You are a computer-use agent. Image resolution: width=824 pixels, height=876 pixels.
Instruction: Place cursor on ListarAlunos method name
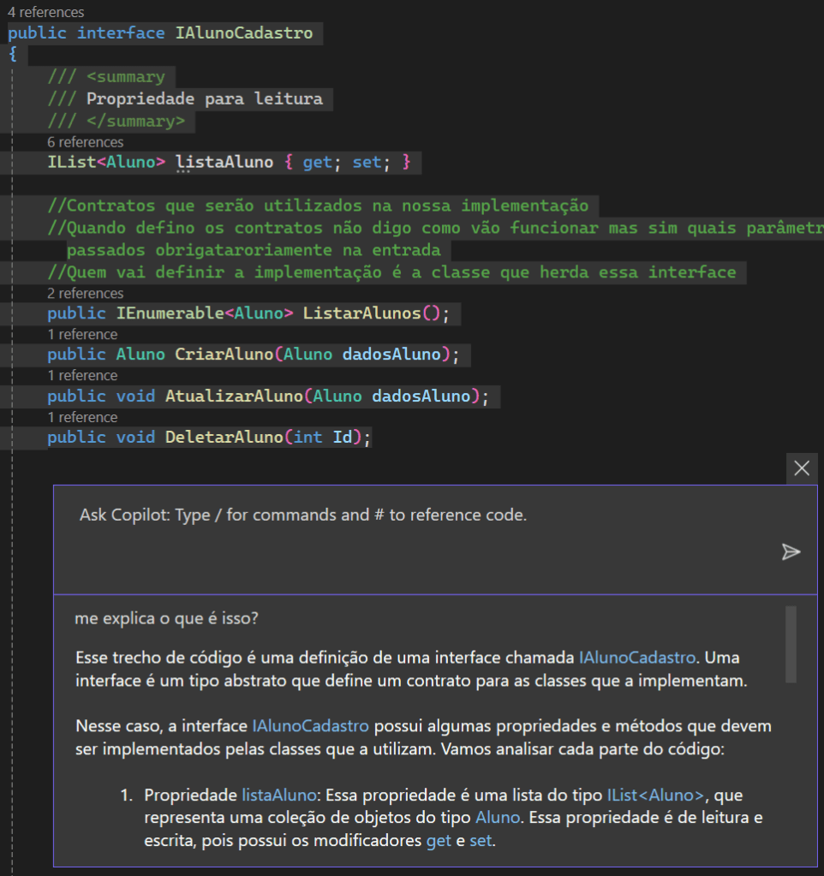pyautogui.click(x=361, y=313)
